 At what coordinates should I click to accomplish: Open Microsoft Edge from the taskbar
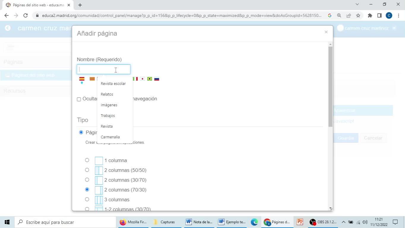coord(254,222)
